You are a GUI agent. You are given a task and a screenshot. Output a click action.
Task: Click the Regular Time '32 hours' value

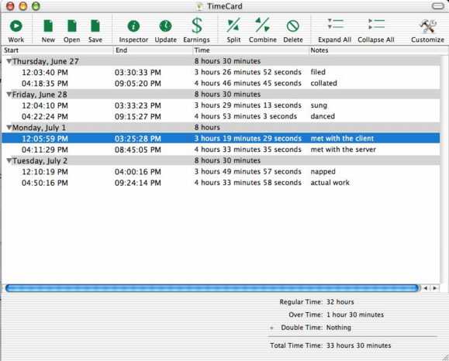[x=340, y=302]
